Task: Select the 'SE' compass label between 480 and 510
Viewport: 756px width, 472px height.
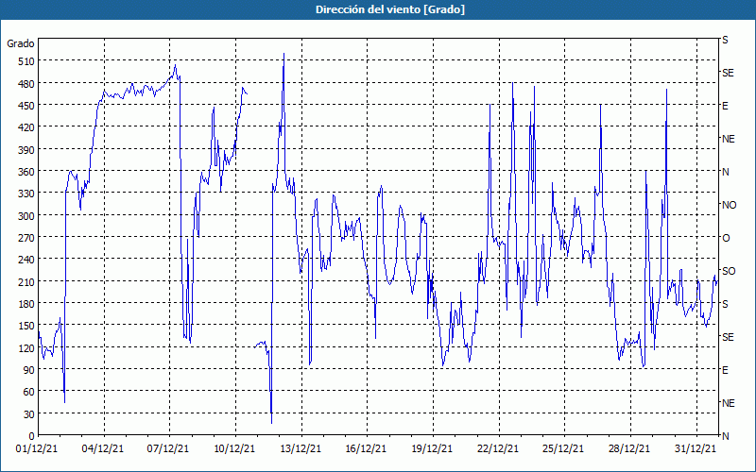Action: [728, 74]
